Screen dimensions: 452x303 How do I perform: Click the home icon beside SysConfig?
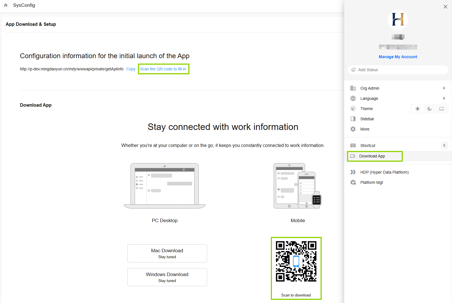pyautogui.click(x=6, y=5)
